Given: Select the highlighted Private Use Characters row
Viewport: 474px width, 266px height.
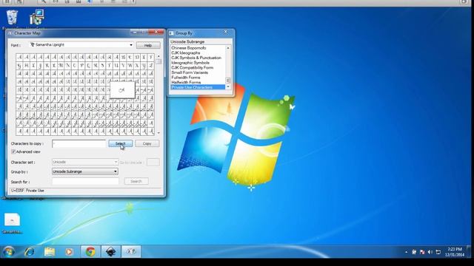Looking at the screenshot, I should click(x=198, y=87).
